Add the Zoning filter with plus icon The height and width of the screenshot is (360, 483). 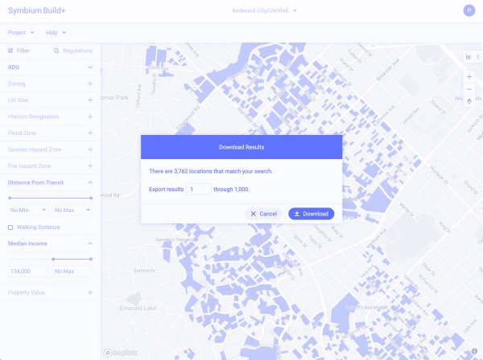click(90, 84)
